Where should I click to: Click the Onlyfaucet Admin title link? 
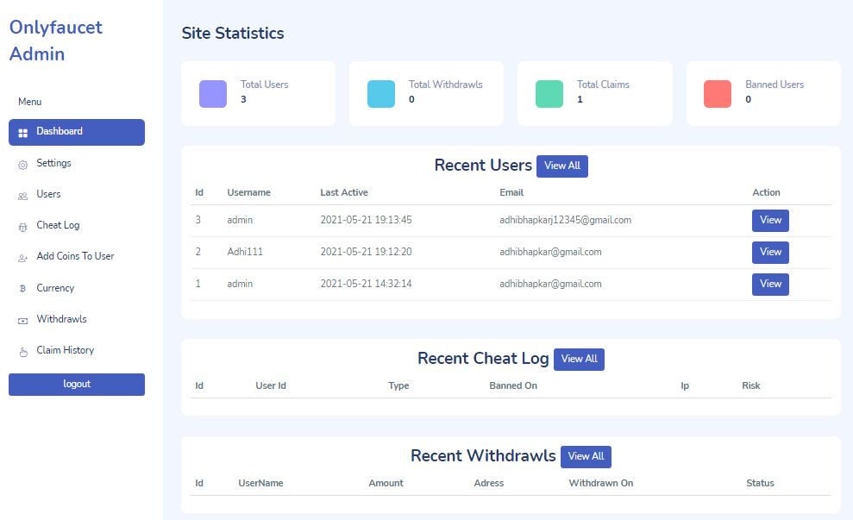point(55,41)
